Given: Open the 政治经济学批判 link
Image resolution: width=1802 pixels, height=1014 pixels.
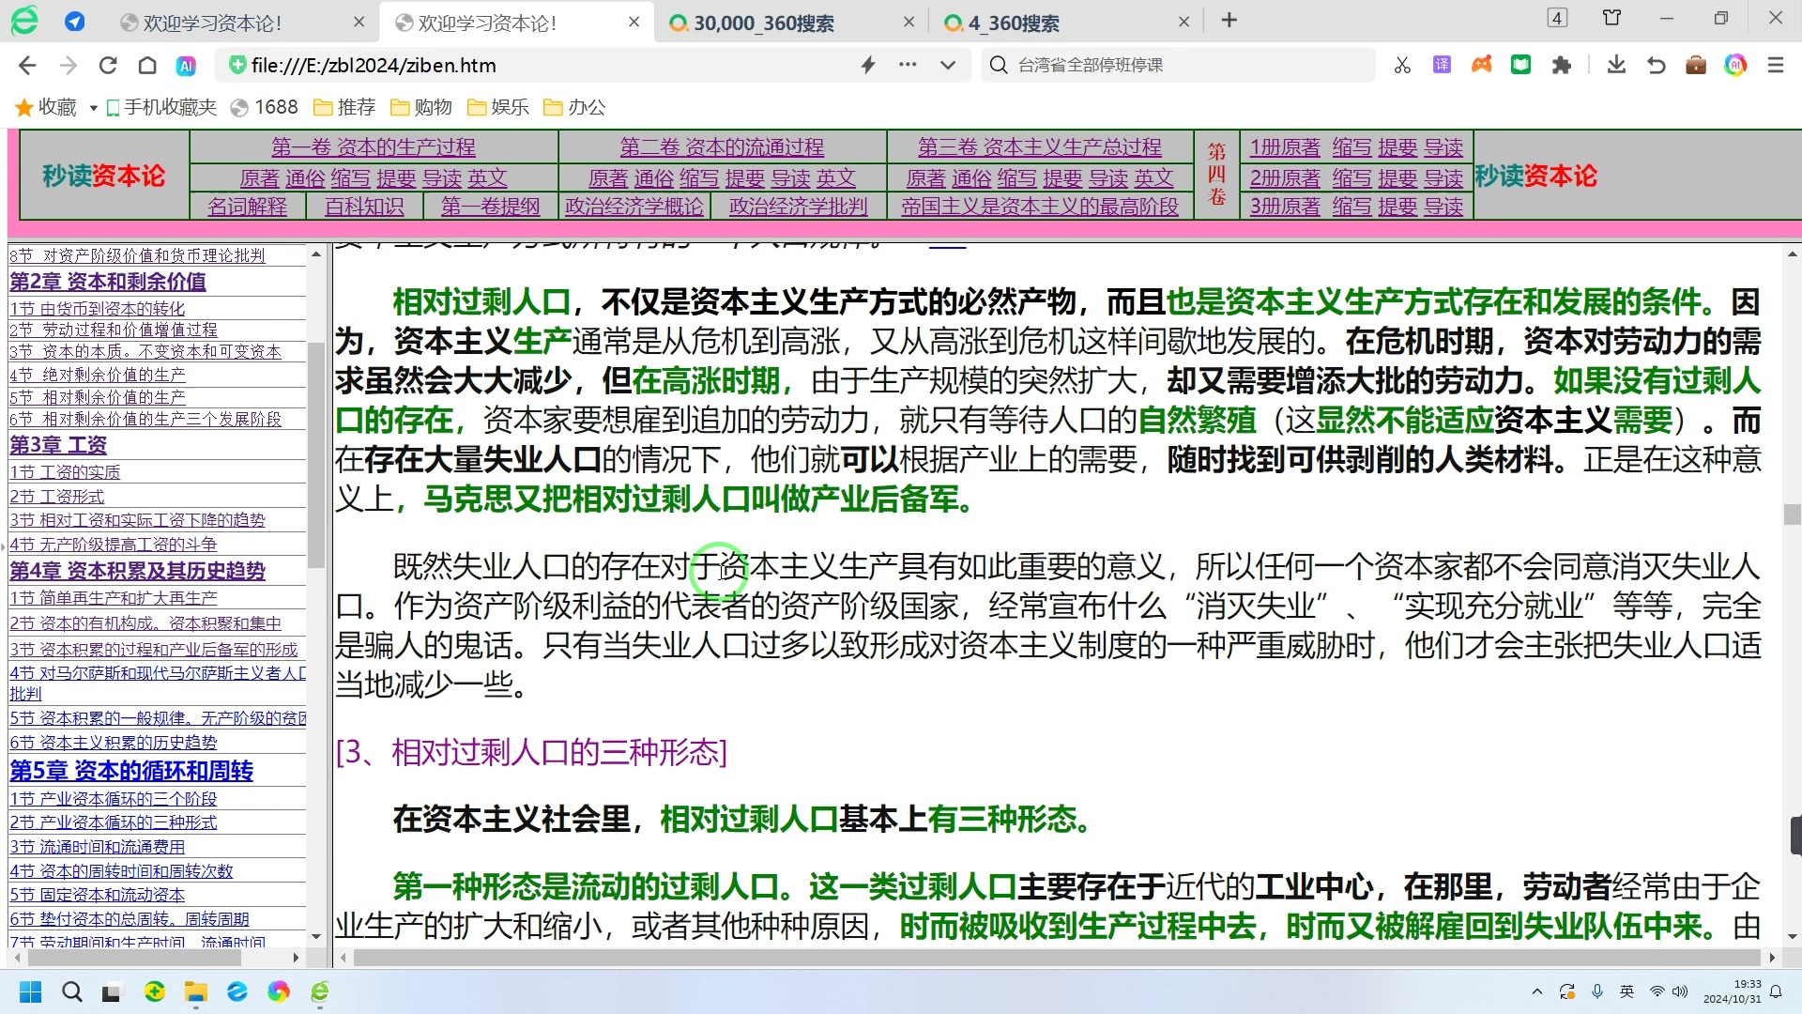Looking at the screenshot, I should click(799, 207).
